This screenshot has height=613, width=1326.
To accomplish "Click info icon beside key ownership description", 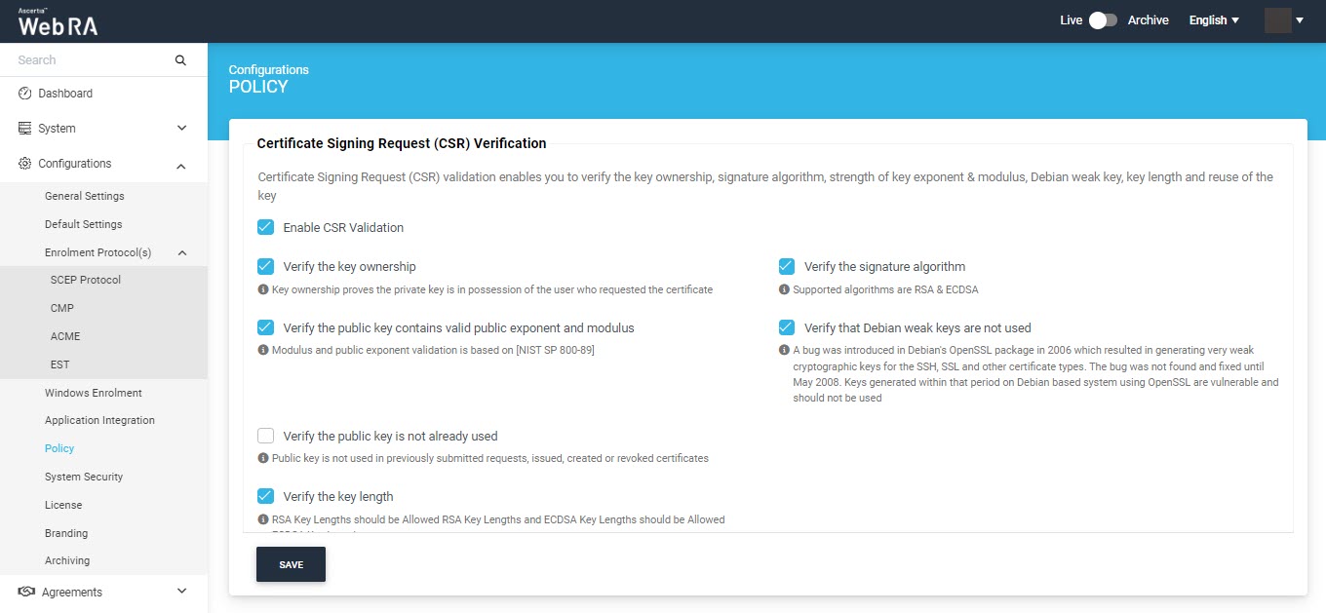I will click(x=262, y=289).
